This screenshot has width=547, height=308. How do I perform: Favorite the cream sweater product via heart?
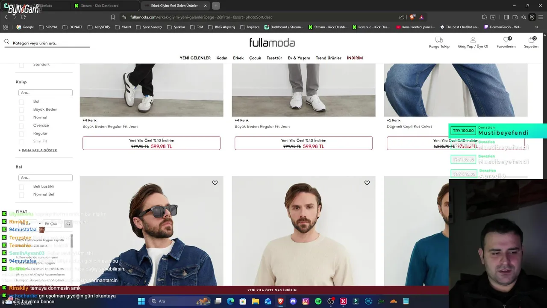click(x=367, y=183)
